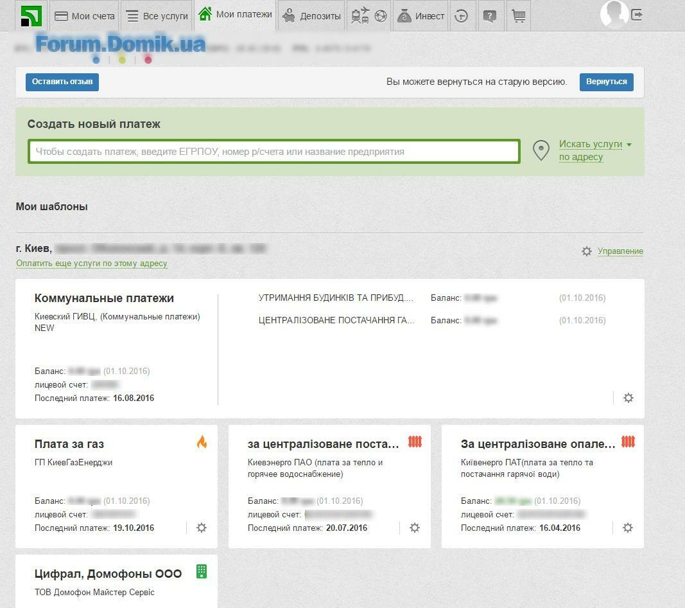Click Киевский ГИВЦ provider description
685x608 pixels.
[x=117, y=322]
